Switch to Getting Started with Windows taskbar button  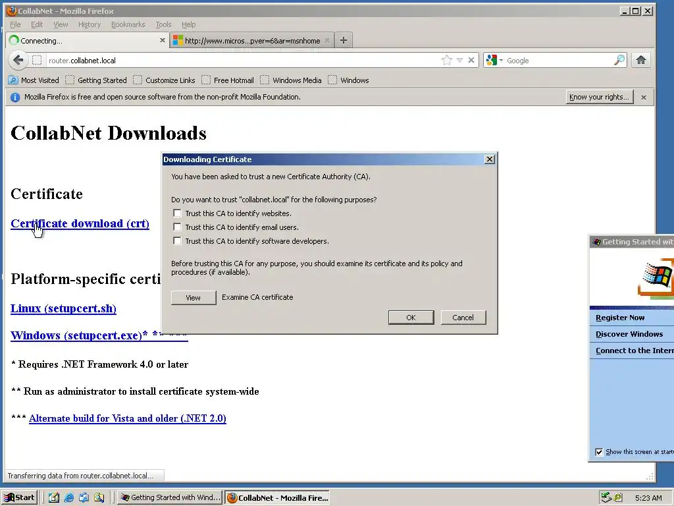coord(170,497)
